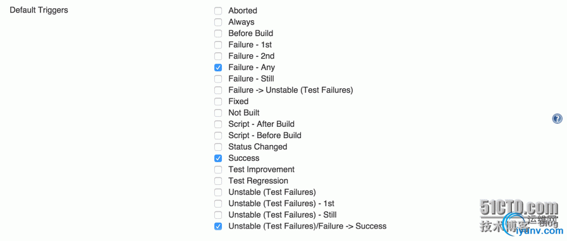Image resolution: width=567 pixels, height=241 pixels.
Task: Check Script - After Build option
Action: pos(218,124)
